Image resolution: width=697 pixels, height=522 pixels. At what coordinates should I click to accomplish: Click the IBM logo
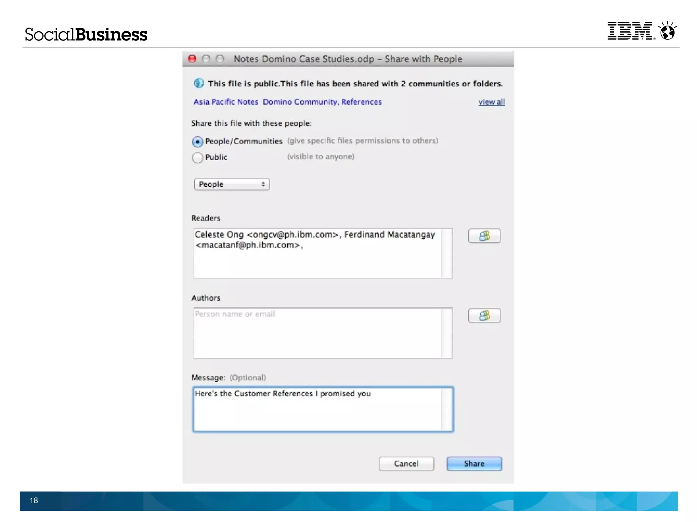pos(631,31)
